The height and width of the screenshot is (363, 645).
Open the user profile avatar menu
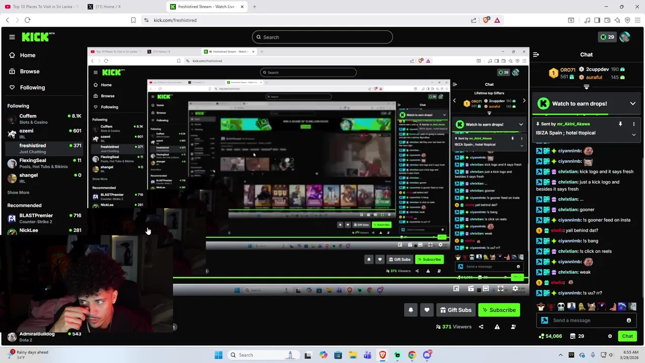point(625,37)
